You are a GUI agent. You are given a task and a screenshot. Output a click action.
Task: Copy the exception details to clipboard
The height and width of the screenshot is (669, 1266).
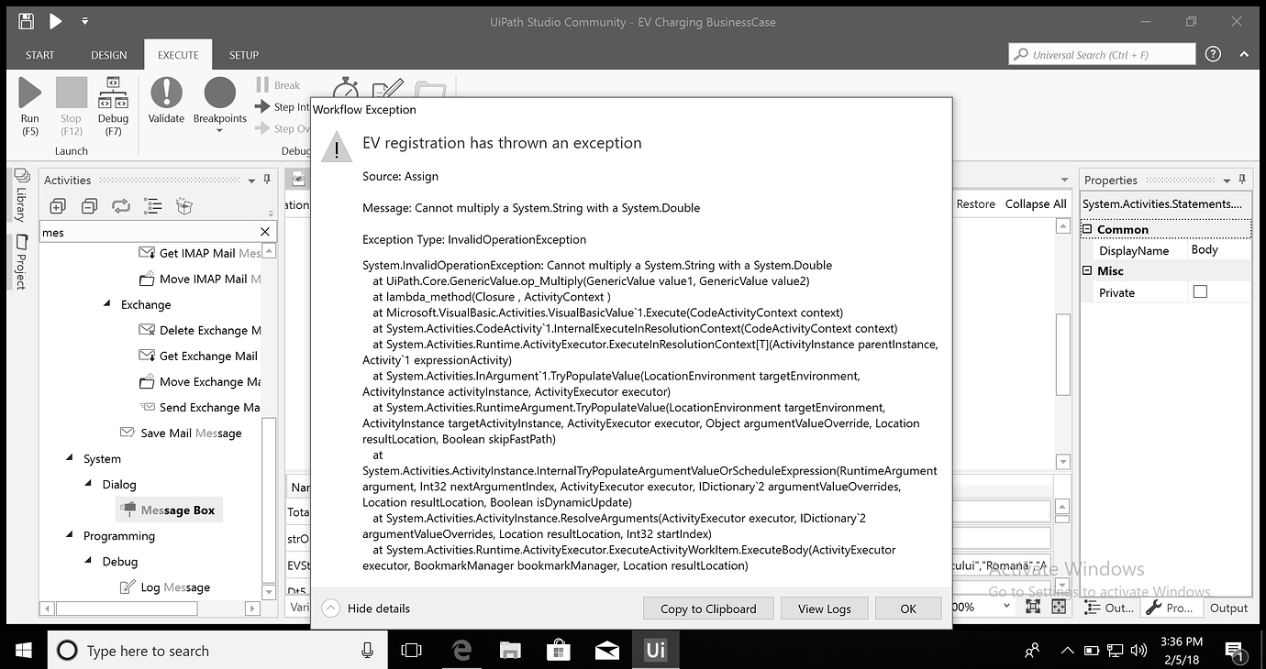click(x=707, y=608)
